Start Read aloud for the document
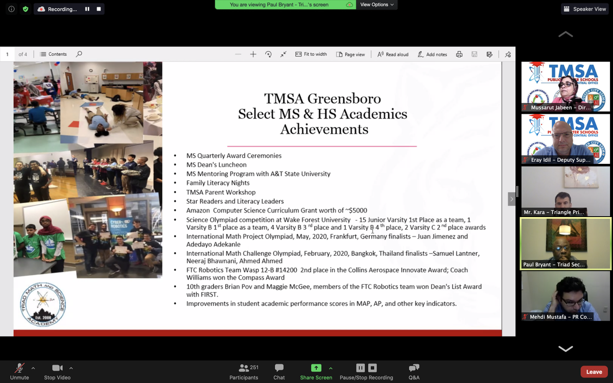Viewport: 613px width, 383px height. (392, 54)
